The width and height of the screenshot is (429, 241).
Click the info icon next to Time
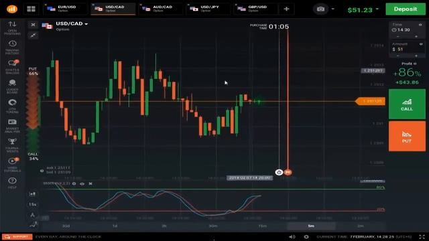point(420,25)
